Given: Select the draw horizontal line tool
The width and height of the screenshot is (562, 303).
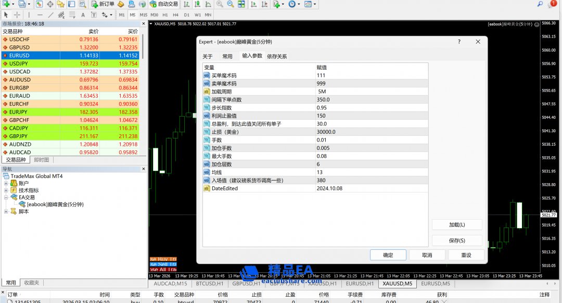Looking at the screenshot, I should pos(40,15).
